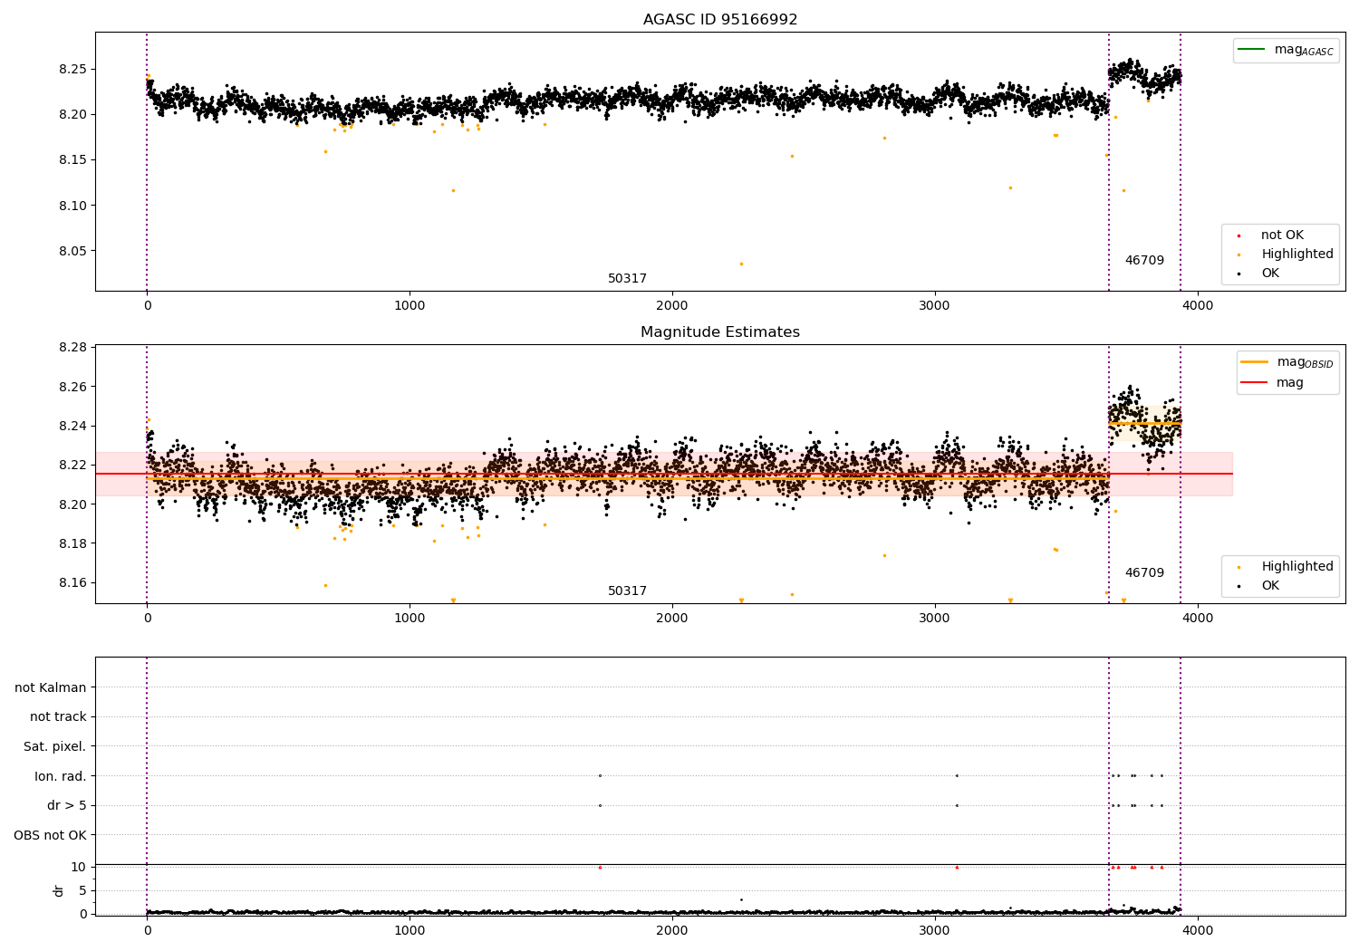Click the 3000 x-tick under bottom plot
1359x951 pixels.
point(935,930)
